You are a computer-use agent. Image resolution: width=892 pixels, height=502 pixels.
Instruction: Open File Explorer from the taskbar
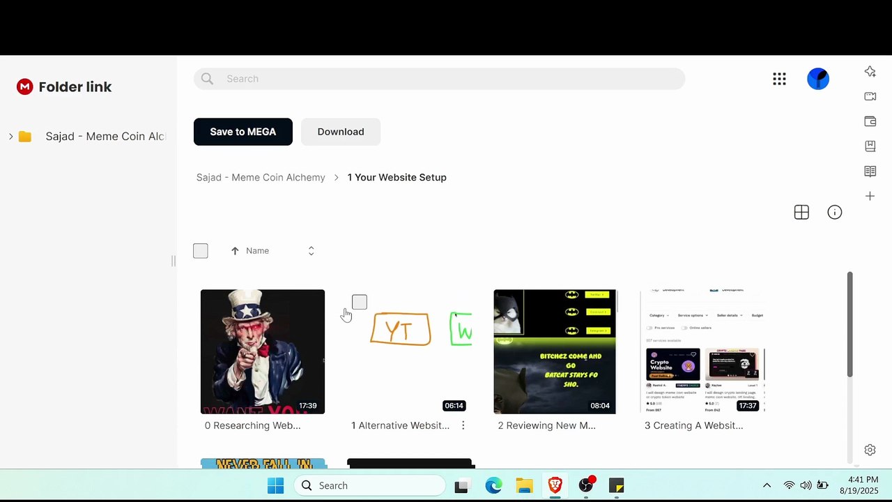point(525,485)
